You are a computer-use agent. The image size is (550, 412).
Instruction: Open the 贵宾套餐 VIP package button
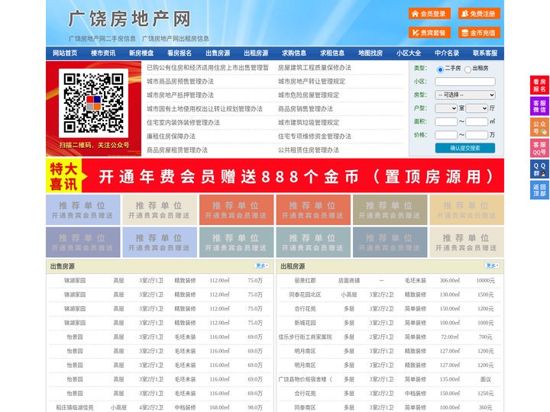(429, 33)
